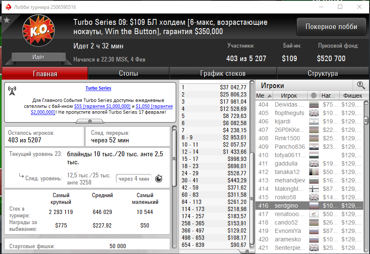Open the График стеков tab
Image resolution: width=370 pixels, height=254 pixels.
pyautogui.click(x=223, y=73)
